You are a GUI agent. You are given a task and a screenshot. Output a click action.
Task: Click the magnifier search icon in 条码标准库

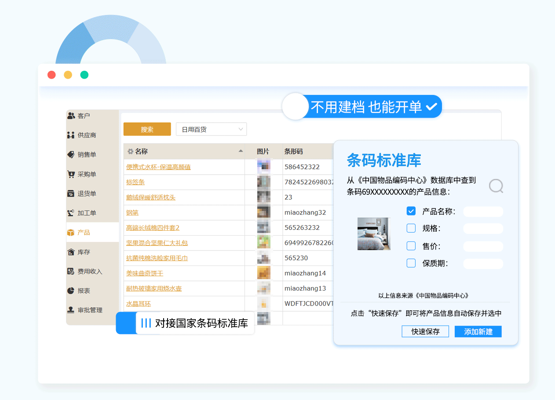[x=496, y=186]
